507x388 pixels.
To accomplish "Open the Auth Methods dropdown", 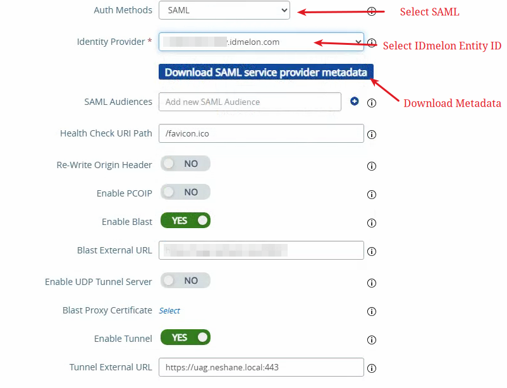I will (224, 10).
